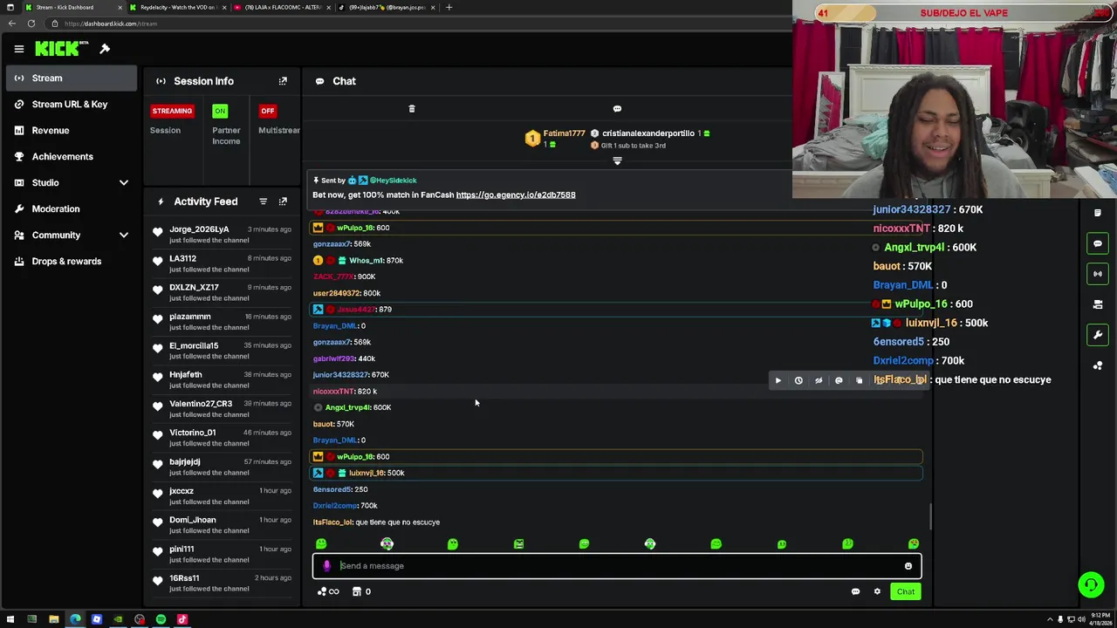This screenshot has width=1117, height=628.
Task: Switch to the Reydelacity VOD browser tab
Action: (x=179, y=7)
